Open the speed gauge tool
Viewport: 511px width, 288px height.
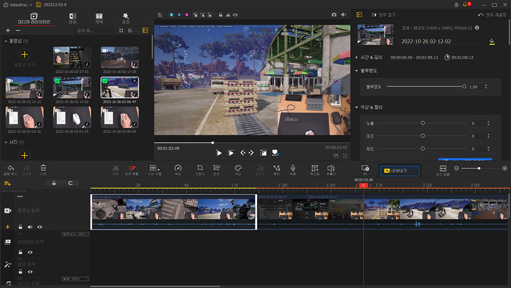(x=178, y=168)
